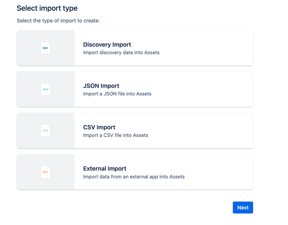Click the JSON file icon
The image size is (288, 225).
pos(46,89)
